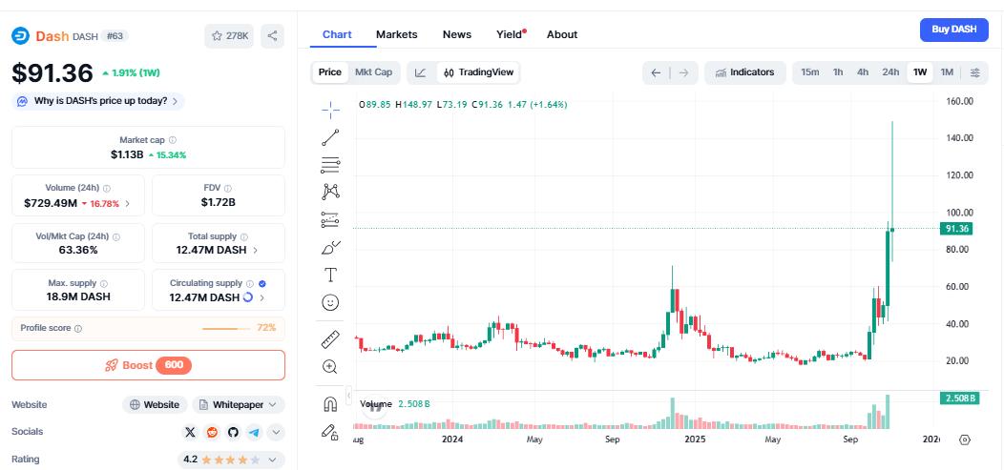
Task: Click the zoom in magnifier tool
Action: pos(330,367)
